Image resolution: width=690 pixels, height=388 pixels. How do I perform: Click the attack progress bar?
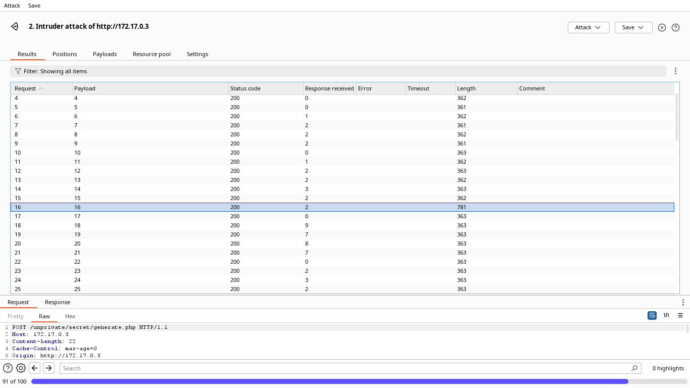(359, 381)
